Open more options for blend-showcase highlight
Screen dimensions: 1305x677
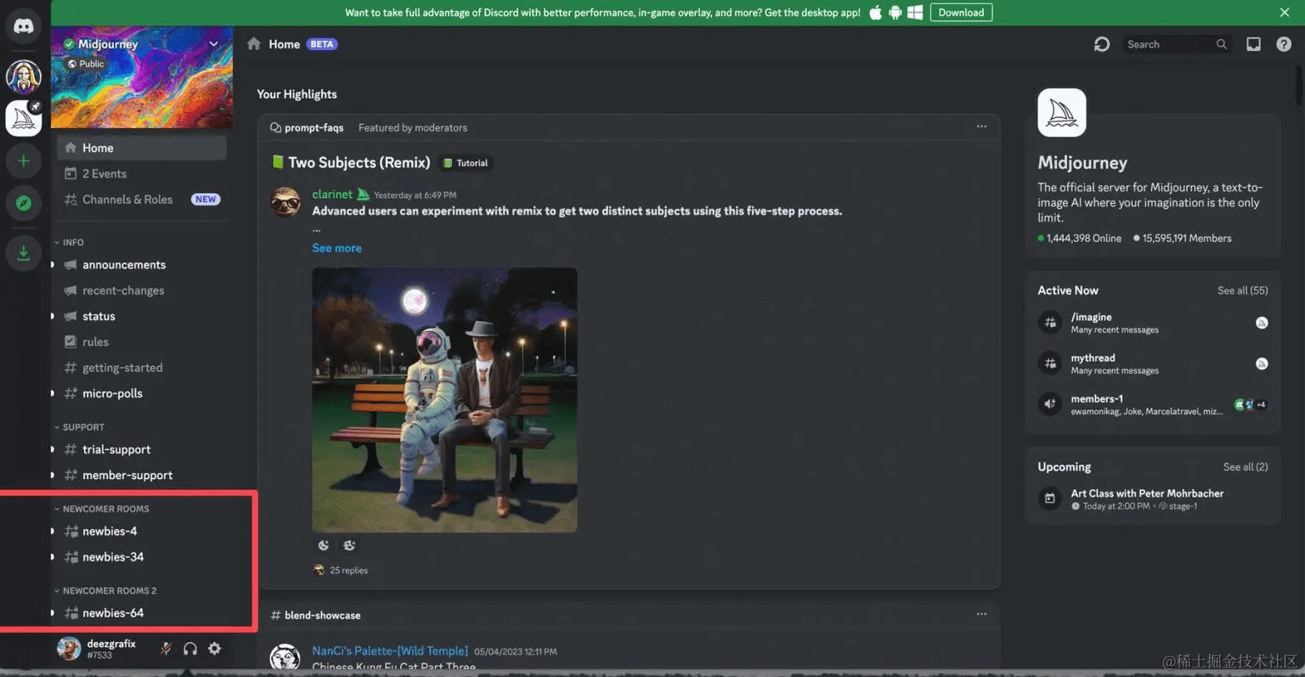(981, 614)
